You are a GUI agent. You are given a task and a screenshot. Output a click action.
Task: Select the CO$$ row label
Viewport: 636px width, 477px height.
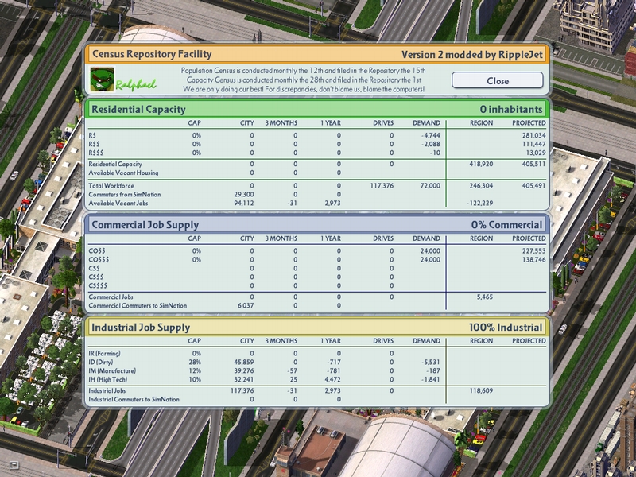tap(96, 251)
